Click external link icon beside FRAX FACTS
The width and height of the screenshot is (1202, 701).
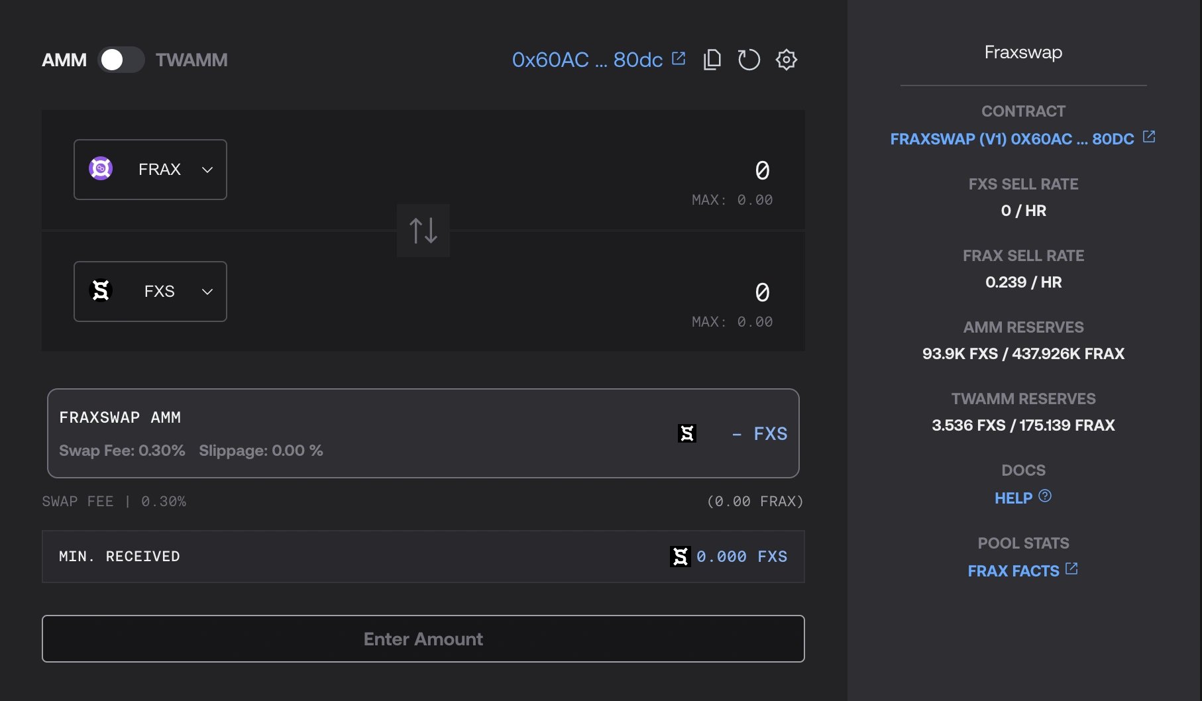click(1071, 568)
